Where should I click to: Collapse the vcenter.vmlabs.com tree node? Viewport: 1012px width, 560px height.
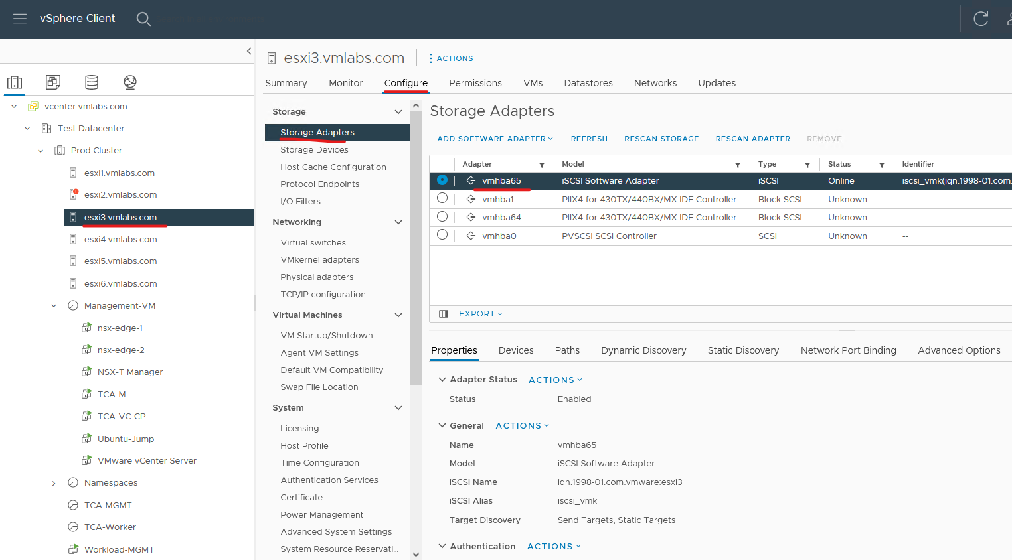(x=14, y=106)
